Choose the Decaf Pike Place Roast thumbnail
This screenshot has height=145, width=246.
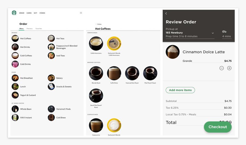tap(96, 95)
